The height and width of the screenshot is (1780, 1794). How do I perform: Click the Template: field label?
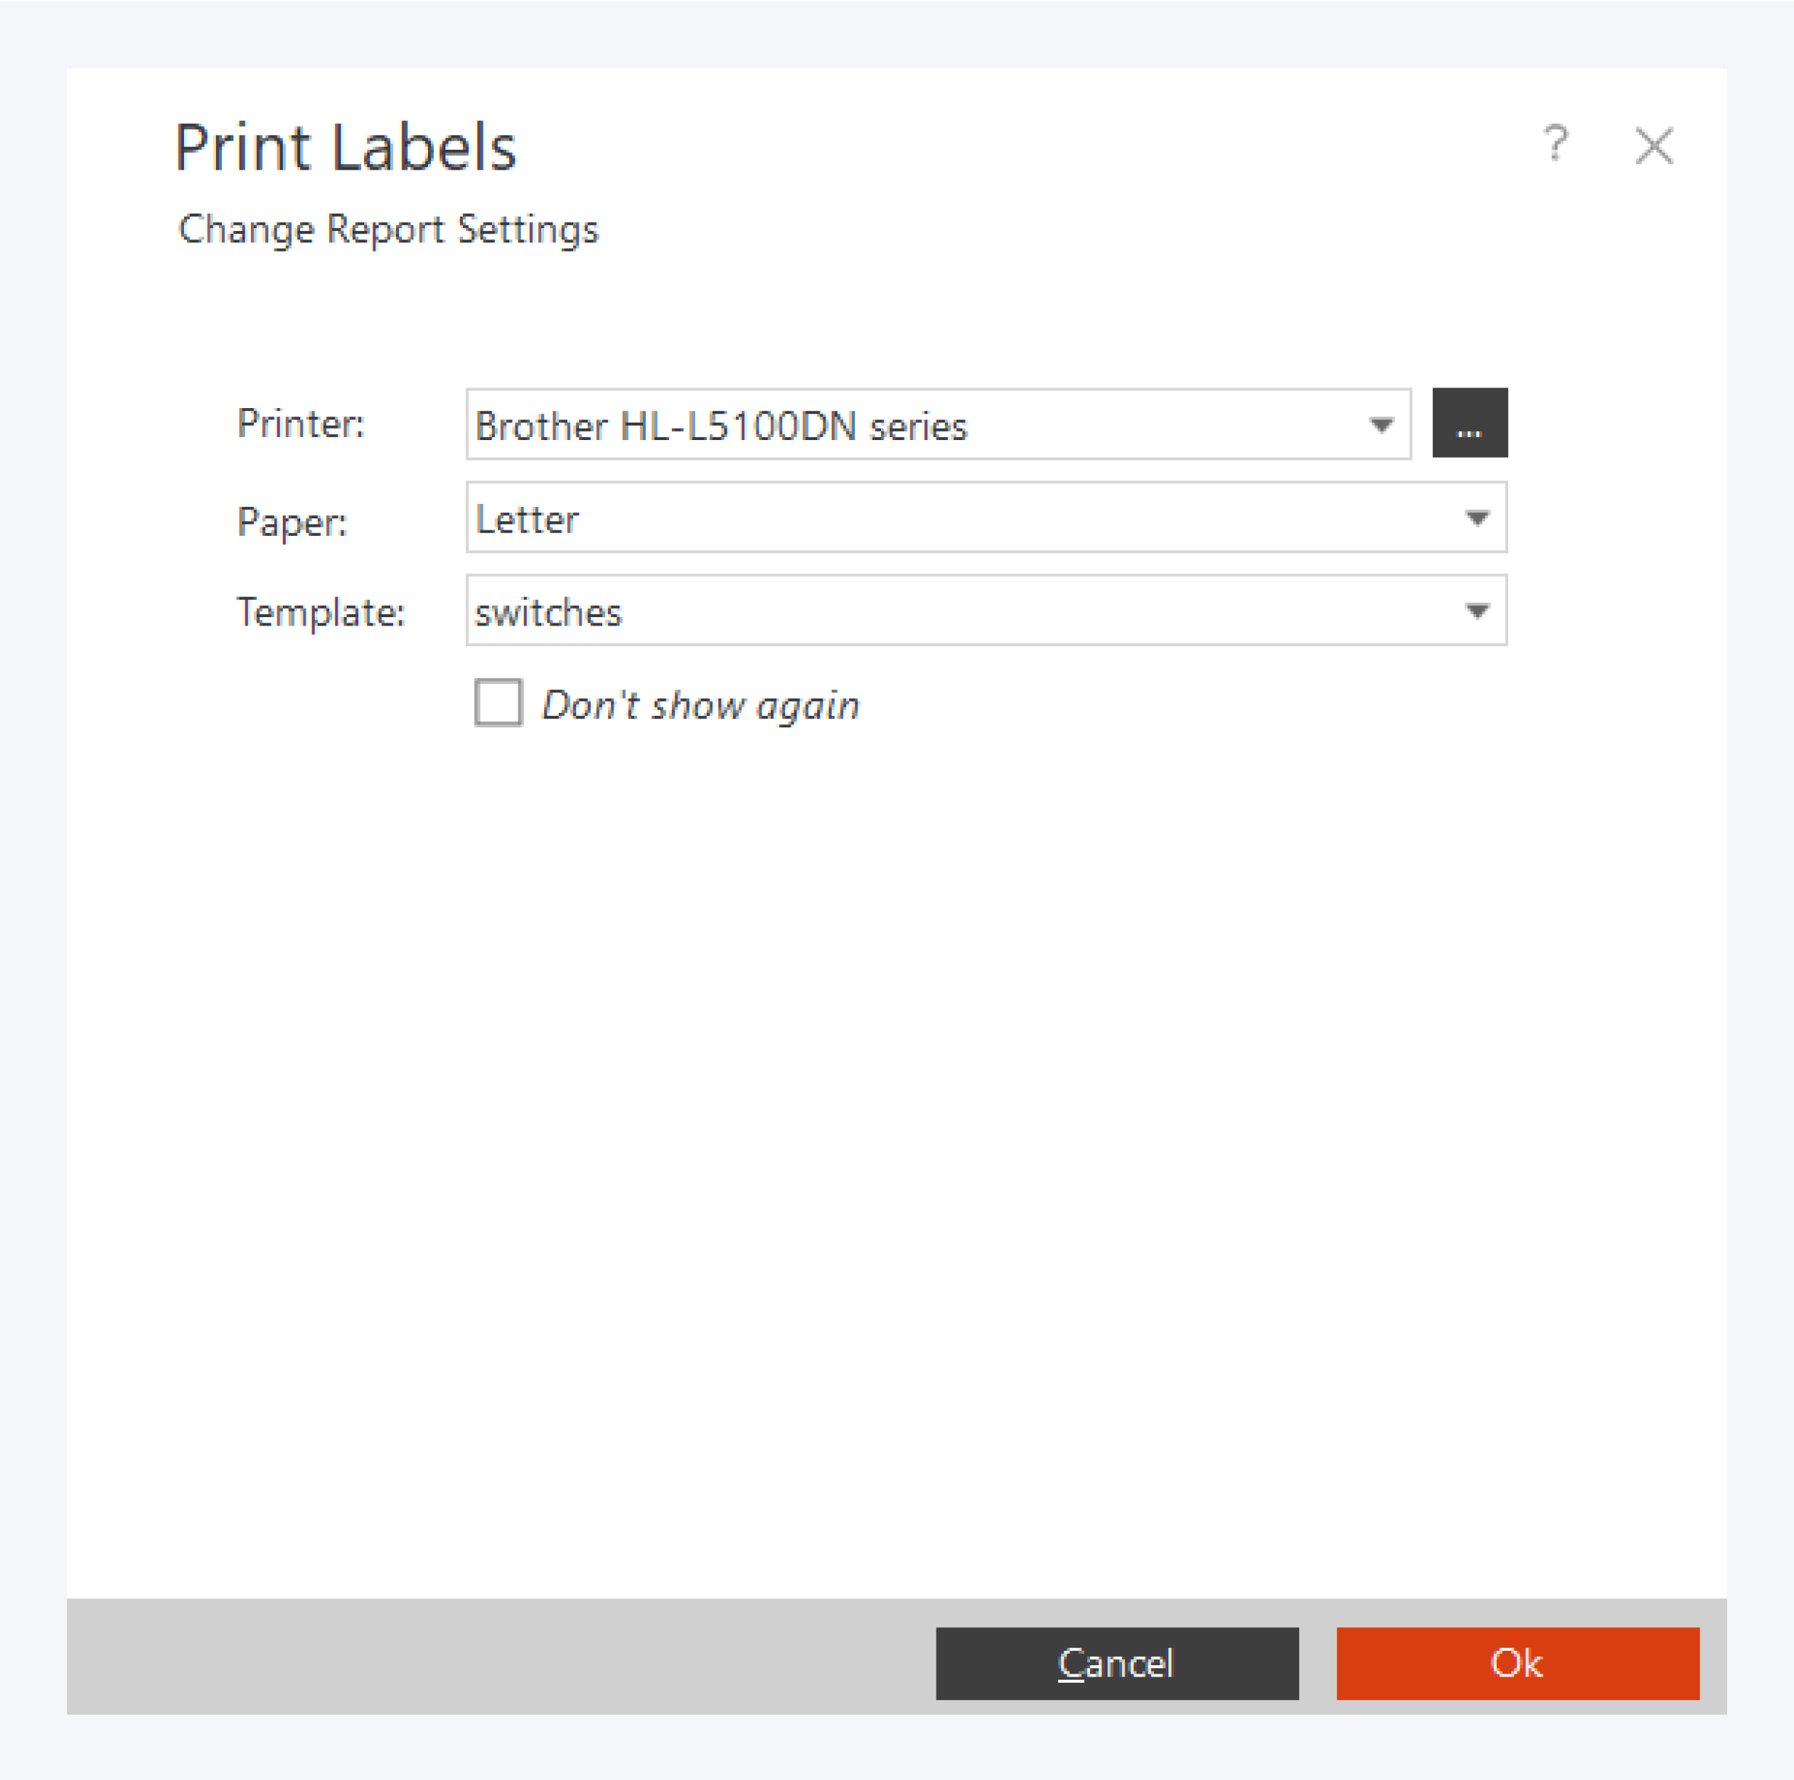[x=322, y=613]
